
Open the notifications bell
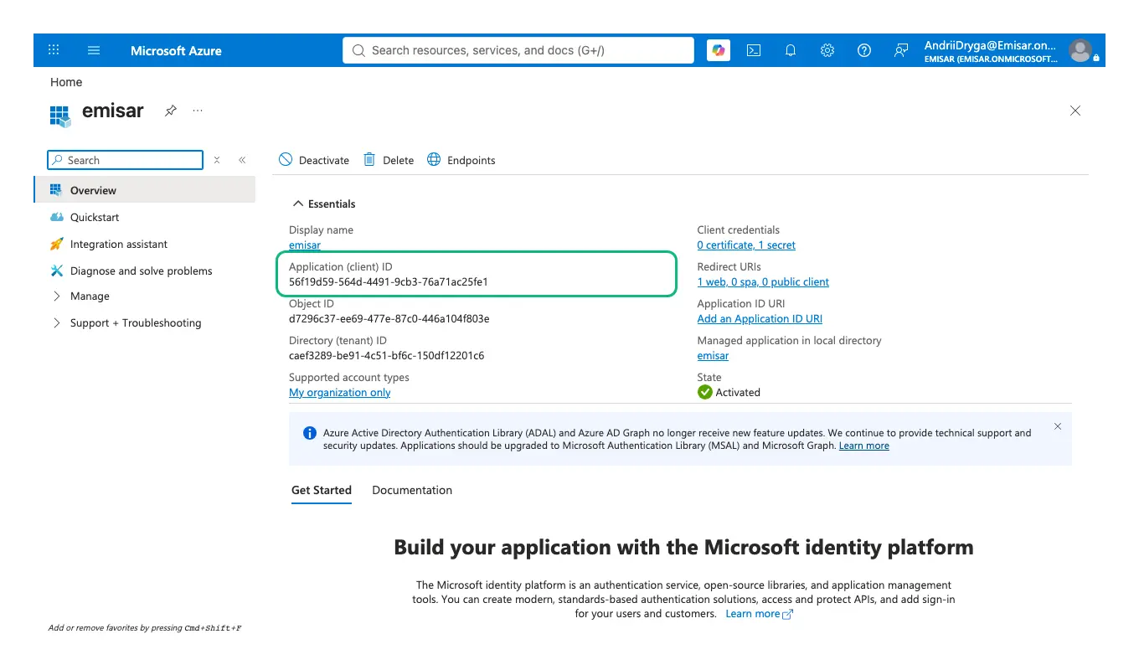[791, 50]
